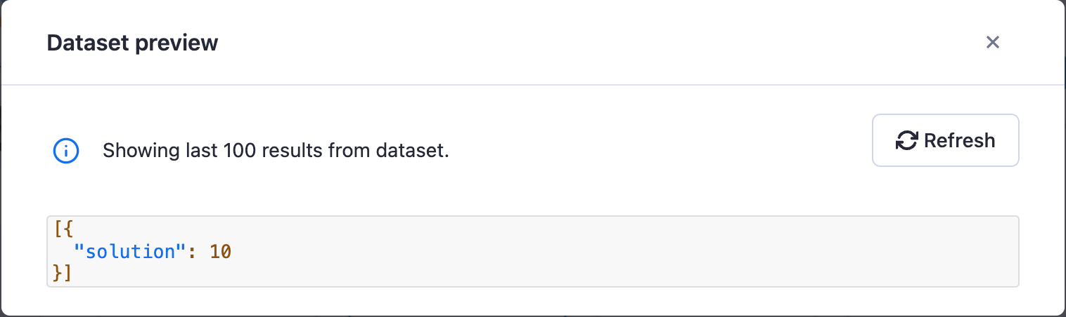Click the word "Refresh" on the button

(959, 140)
